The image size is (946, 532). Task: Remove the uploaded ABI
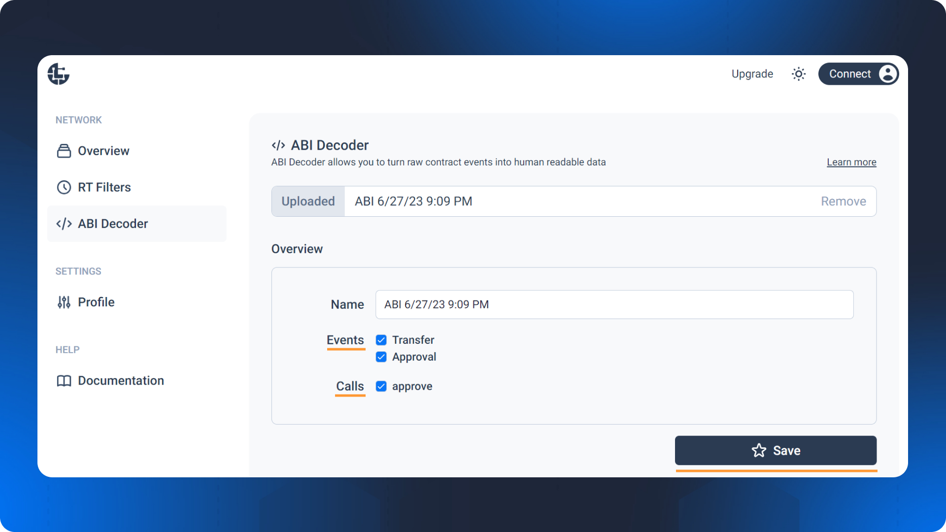pos(843,201)
